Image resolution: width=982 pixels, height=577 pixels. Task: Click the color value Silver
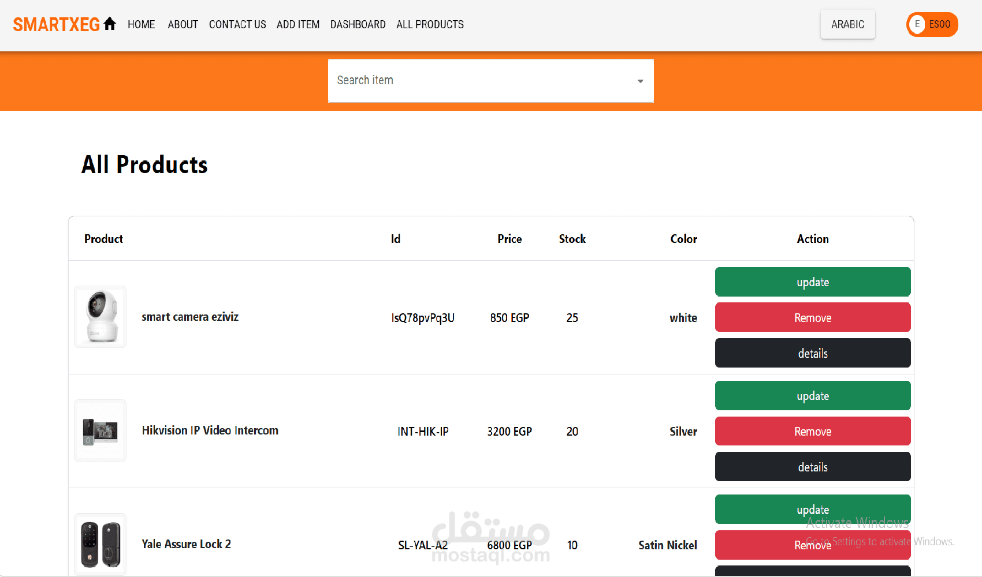tap(683, 432)
